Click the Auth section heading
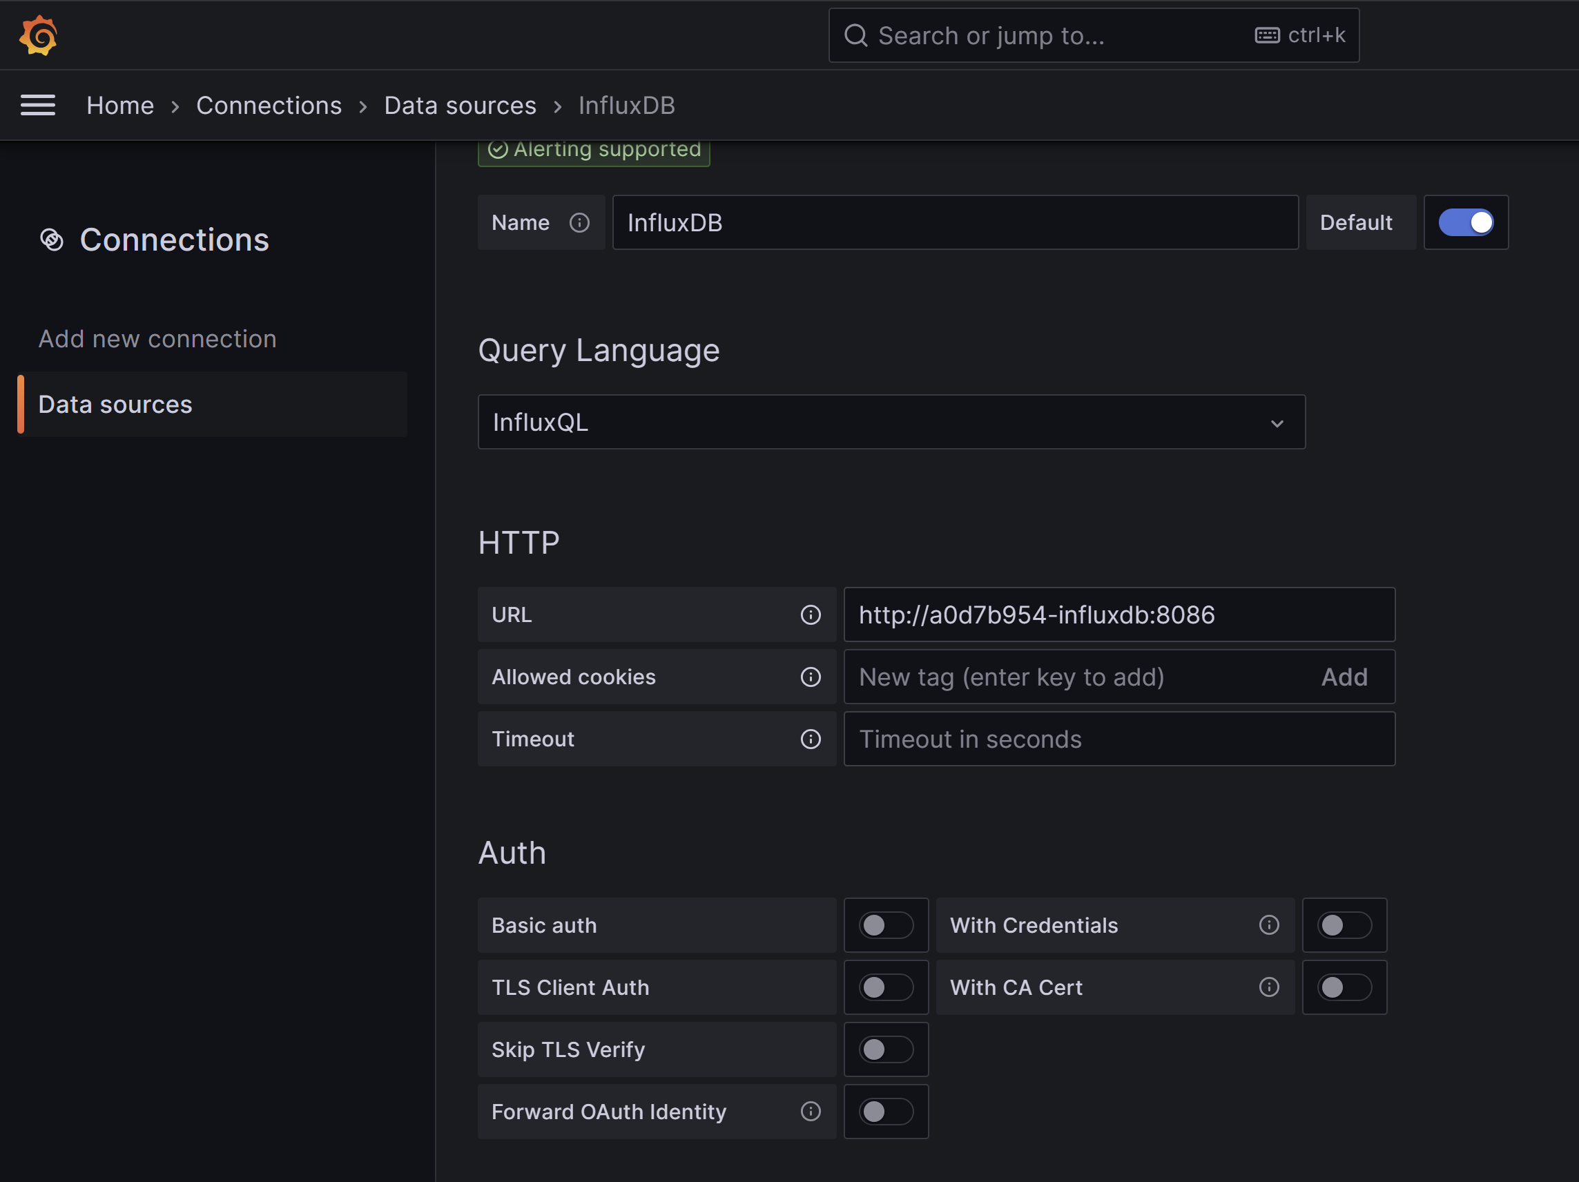1579x1182 pixels. (512, 853)
